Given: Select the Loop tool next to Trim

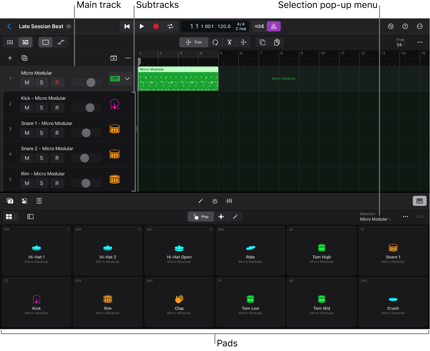Looking at the screenshot, I should pos(215,42).
